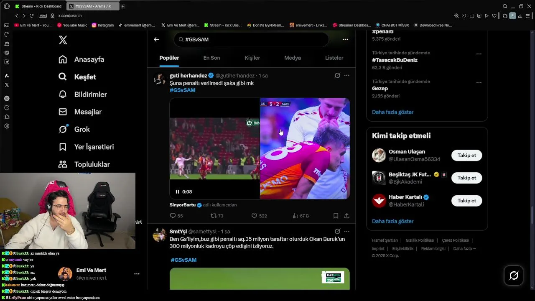Viewport: 535px width, 301px height.
Task: Click the heart bookmark icon in toolbar
Action: tap(494, 16)
